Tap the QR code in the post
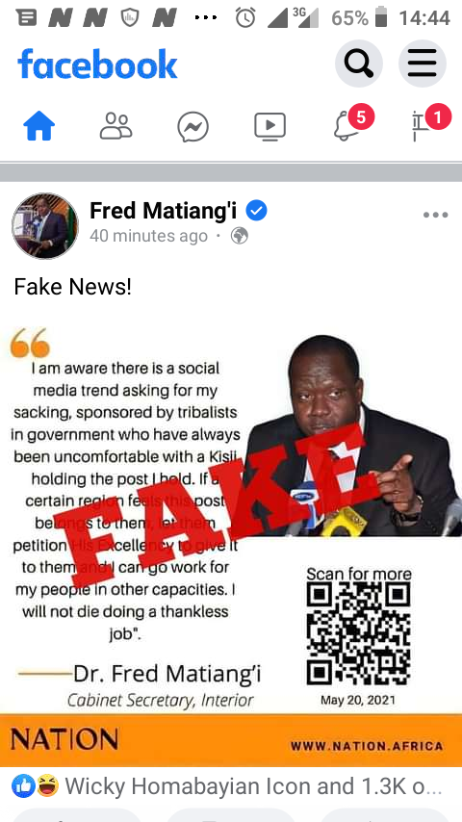This screenshot has height=822, width=462. pyautogui.click(x=359, y=633)
